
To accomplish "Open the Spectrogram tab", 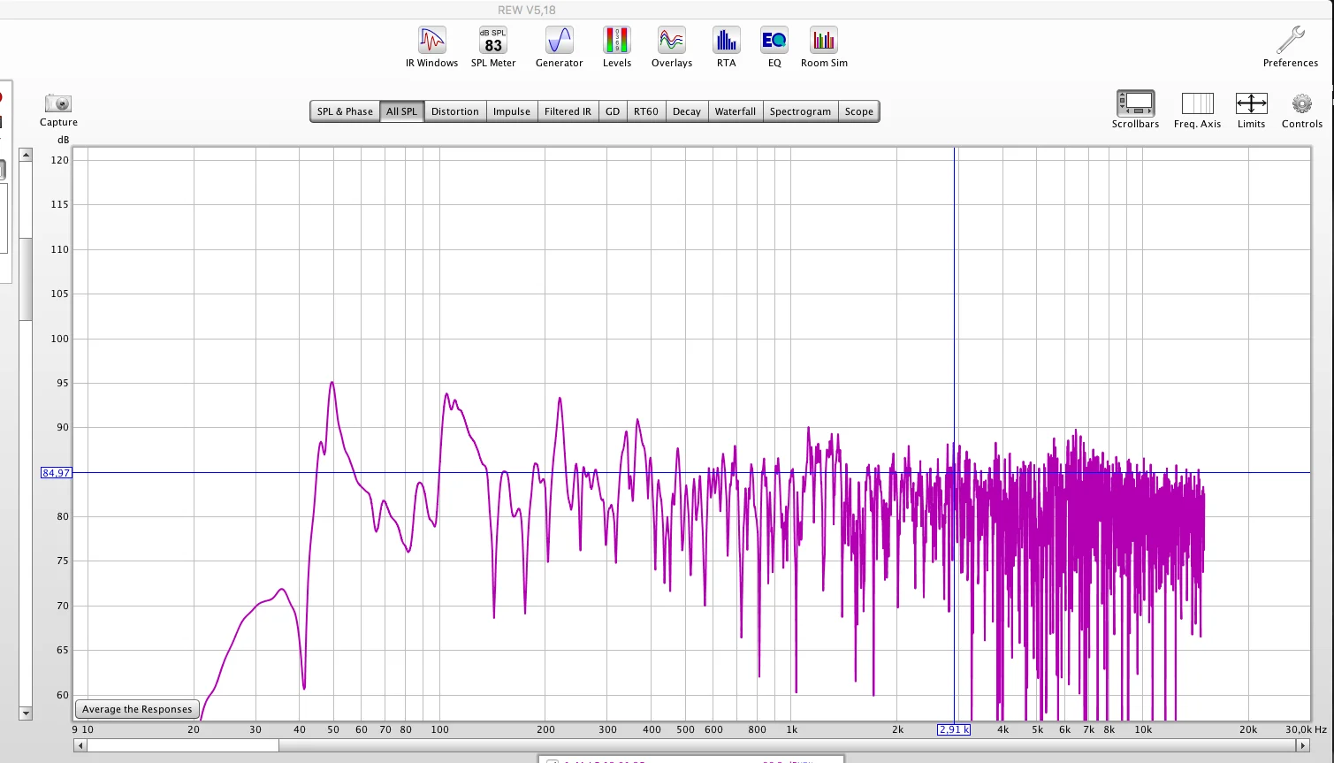I will point(800,111).
